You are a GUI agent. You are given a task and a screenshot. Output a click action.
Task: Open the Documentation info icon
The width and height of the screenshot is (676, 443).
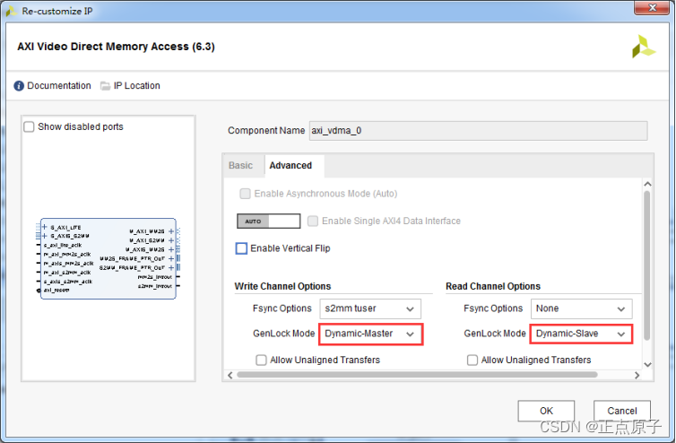click(19, 86)
